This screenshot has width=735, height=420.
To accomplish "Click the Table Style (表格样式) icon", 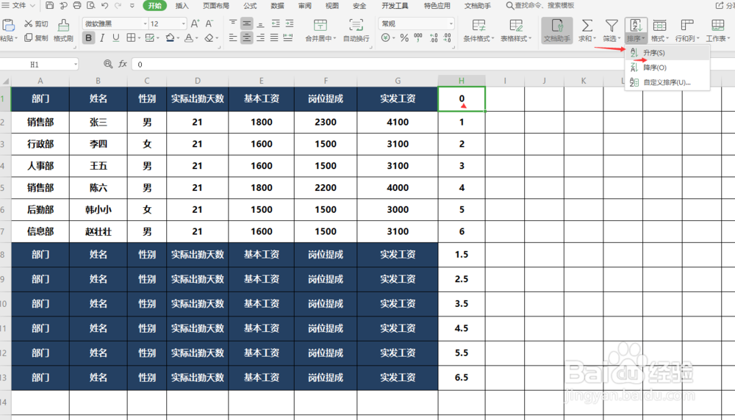I will [x=516, y=25].
